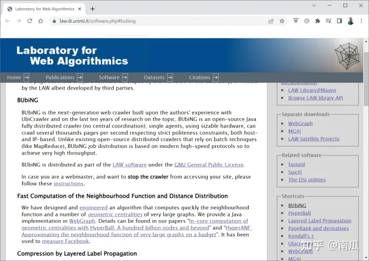
Task: Open the red shield extension icon
Action: click(x=296, y=20)
